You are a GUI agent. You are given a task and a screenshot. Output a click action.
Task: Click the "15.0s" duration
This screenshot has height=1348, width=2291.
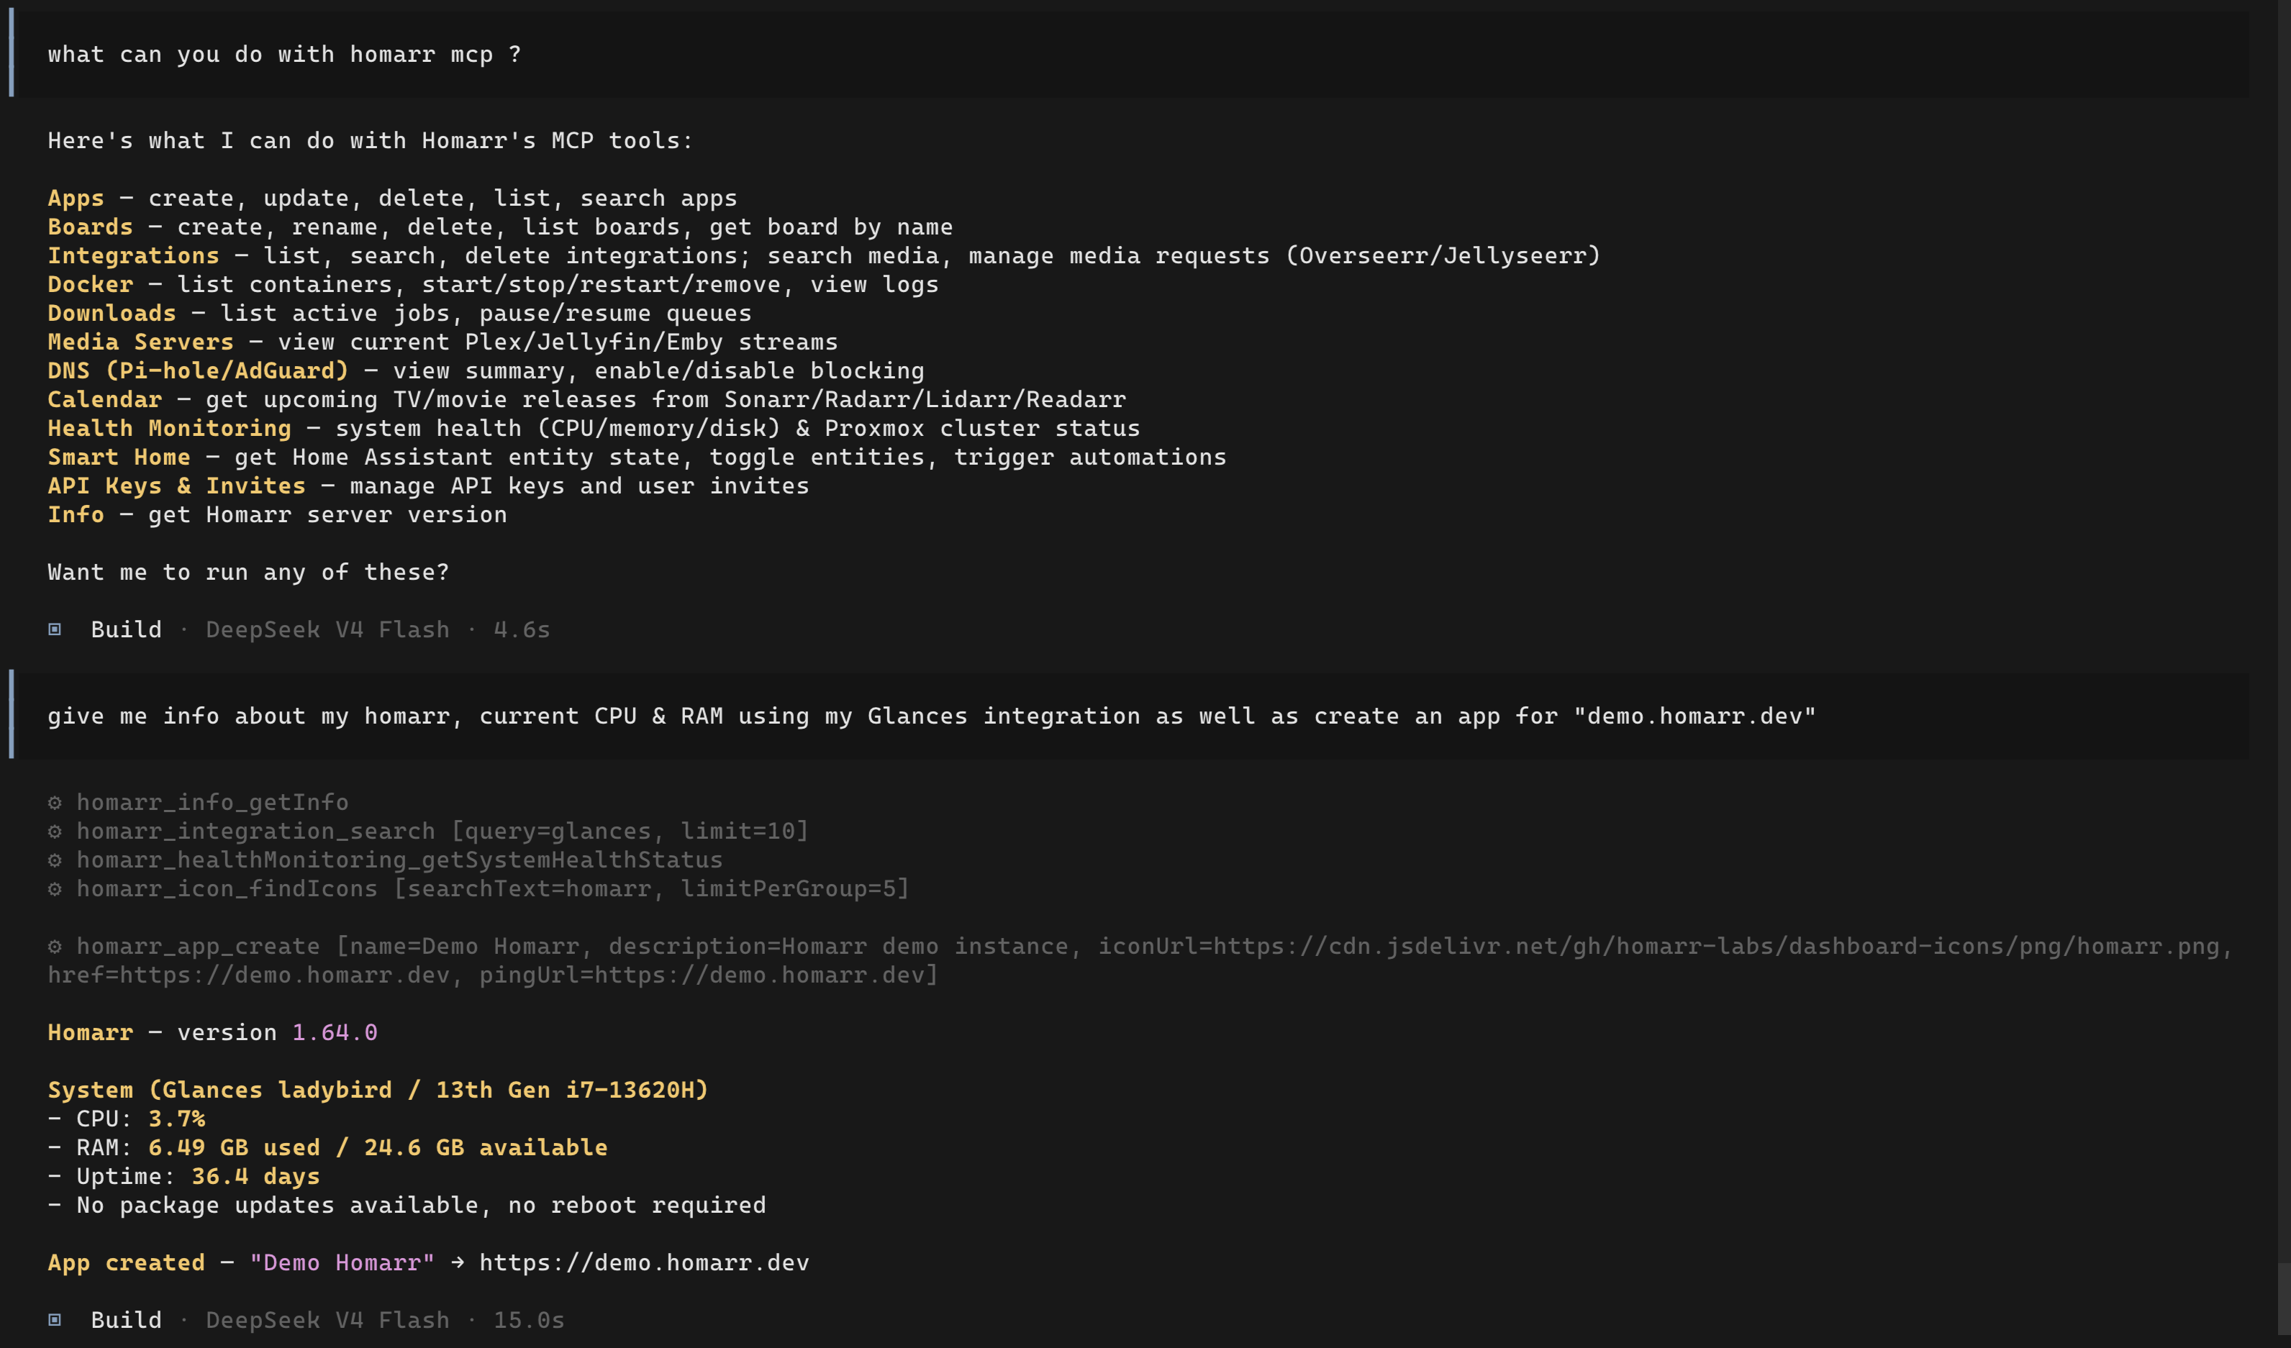coord(529,1321)
